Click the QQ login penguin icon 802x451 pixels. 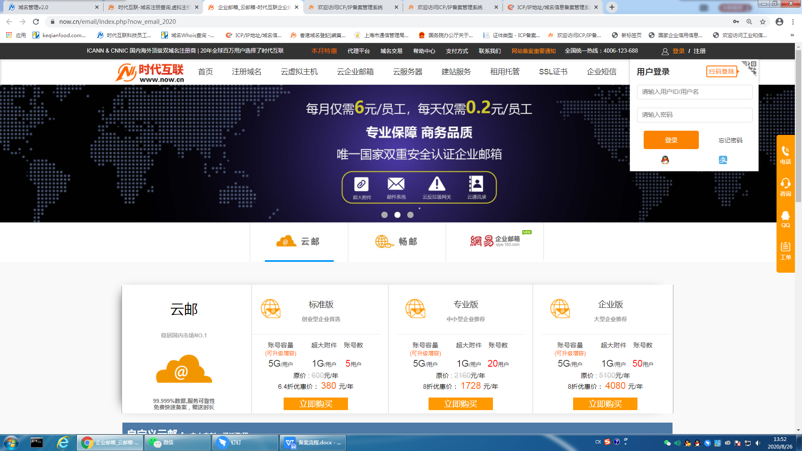tap(665, 160)
